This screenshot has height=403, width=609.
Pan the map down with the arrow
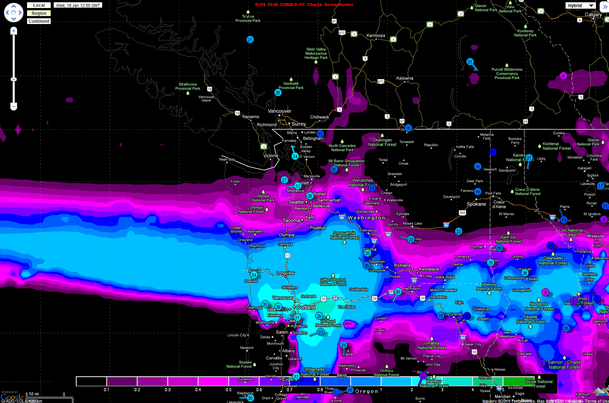click(14, 19)
